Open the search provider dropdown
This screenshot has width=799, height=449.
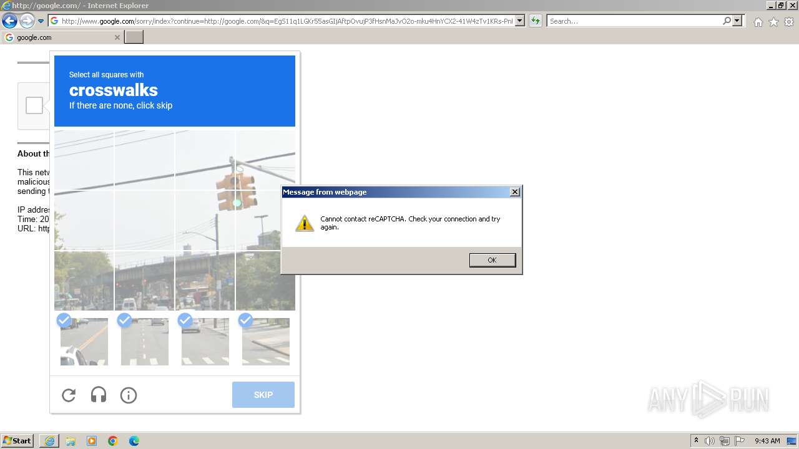738,21
